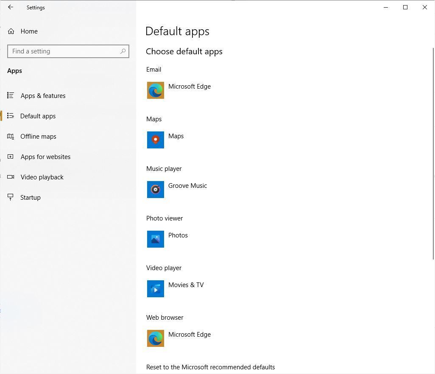The height and width of the screenshot is (374, 435).
Task: Click the Web browser label
Action: tap(165, 318)
